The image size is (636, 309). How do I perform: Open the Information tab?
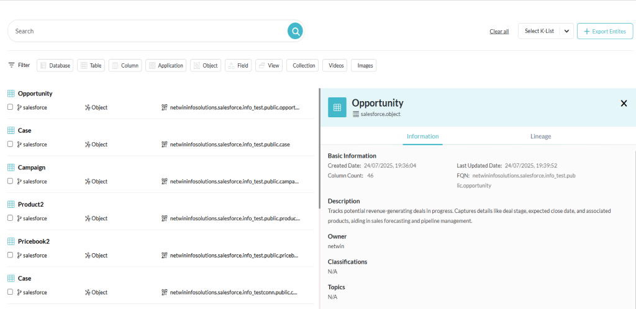pyautogui.click(x=422, y=137)
